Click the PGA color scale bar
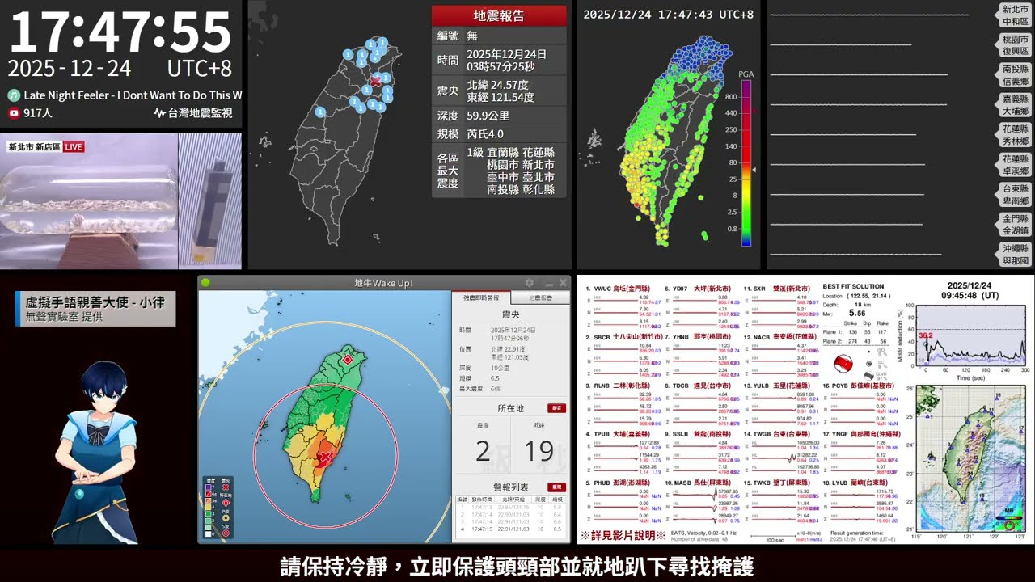This screenshot has width=1035, height=582. (x=746, y=162)
